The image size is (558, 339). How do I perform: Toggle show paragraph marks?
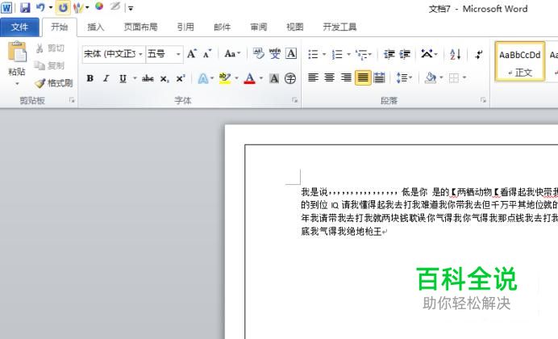click(x=479, y=54)
